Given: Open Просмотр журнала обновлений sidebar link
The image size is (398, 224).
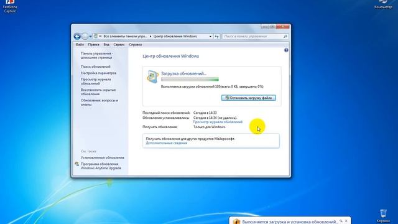Looking at the screenshot, I should tap(96, 82).
